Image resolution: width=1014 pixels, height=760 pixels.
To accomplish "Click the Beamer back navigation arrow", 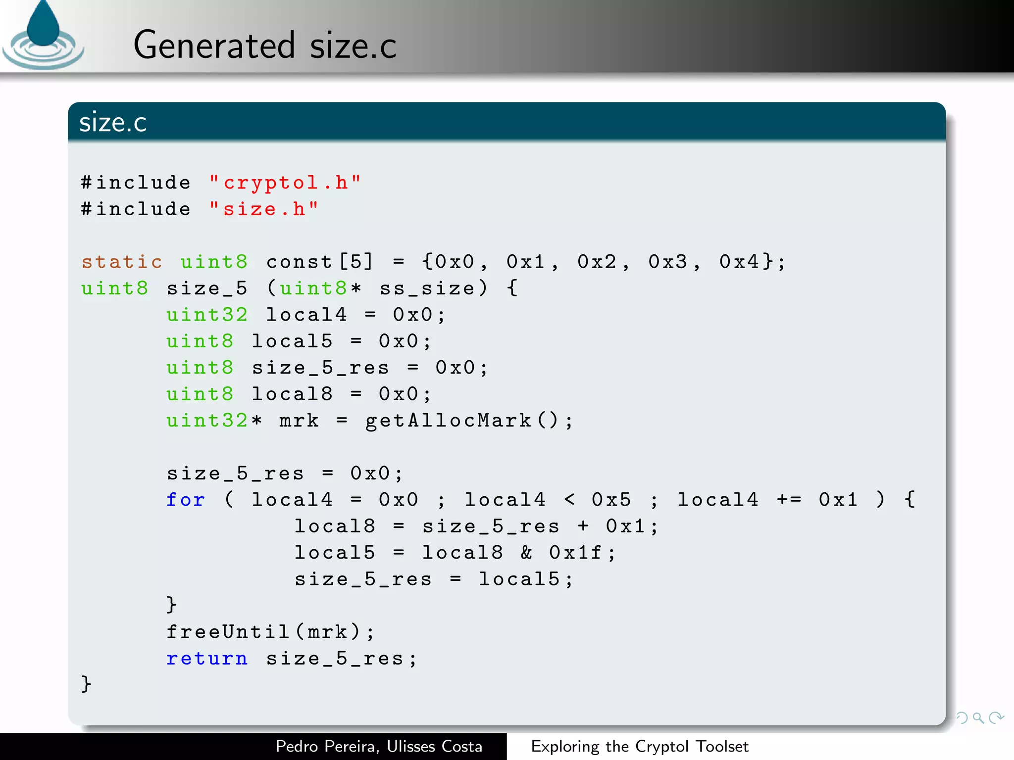I will (x=962, y=717).
